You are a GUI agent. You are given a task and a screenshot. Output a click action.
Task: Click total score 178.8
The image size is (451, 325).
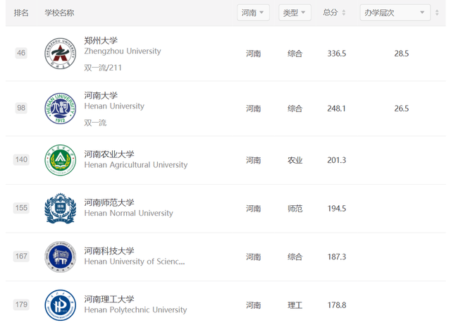[337, 305]
